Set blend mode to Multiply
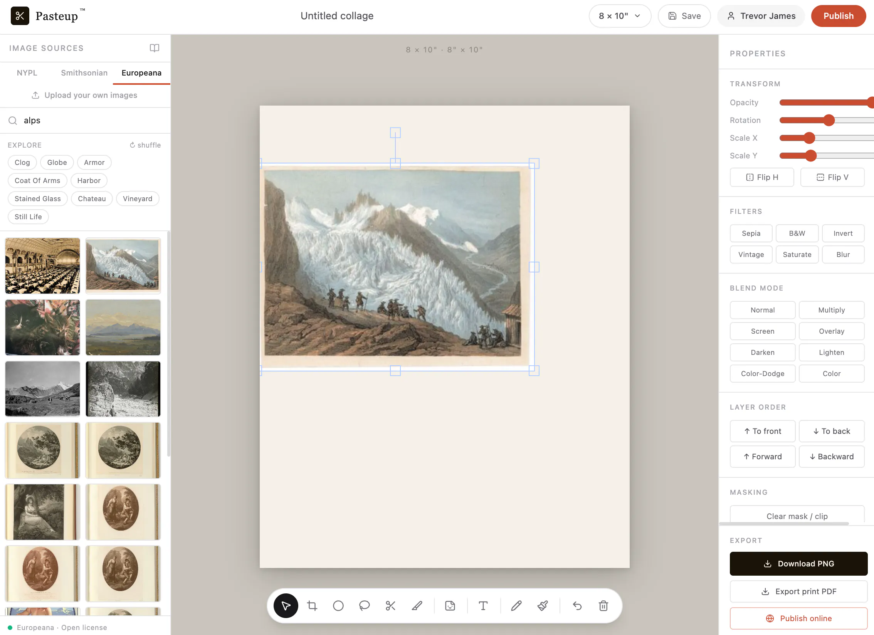The width and height of the screenshot is (874, 635). coord(832,310)
